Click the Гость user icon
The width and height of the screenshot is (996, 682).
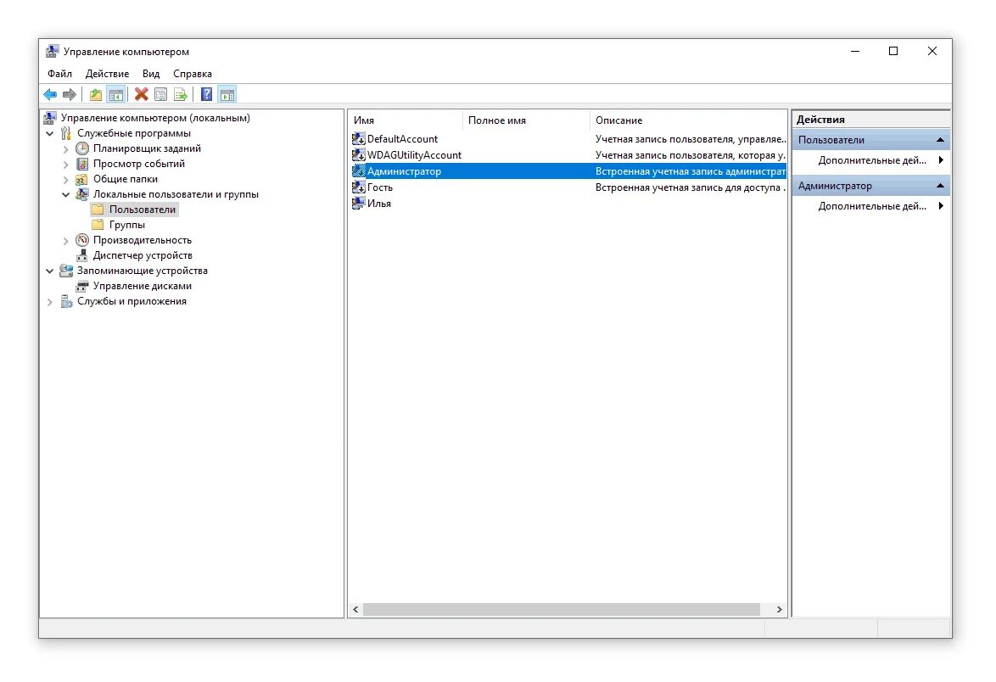tap(358, 187)
